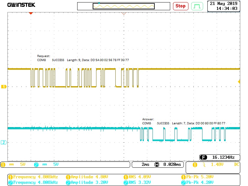This screenshot has height=186, width=248.
Task: Click the hollow center horizontal position marker
Action: 124,13
